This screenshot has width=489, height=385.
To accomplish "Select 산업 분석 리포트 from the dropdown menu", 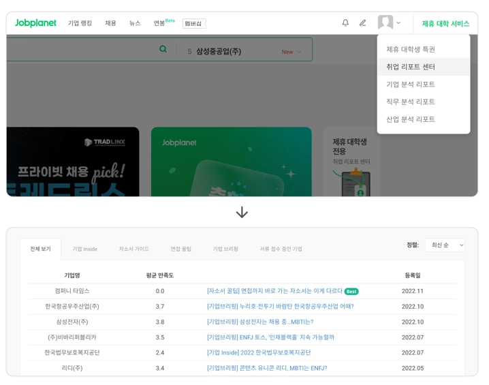I will (x=424, y=119).
